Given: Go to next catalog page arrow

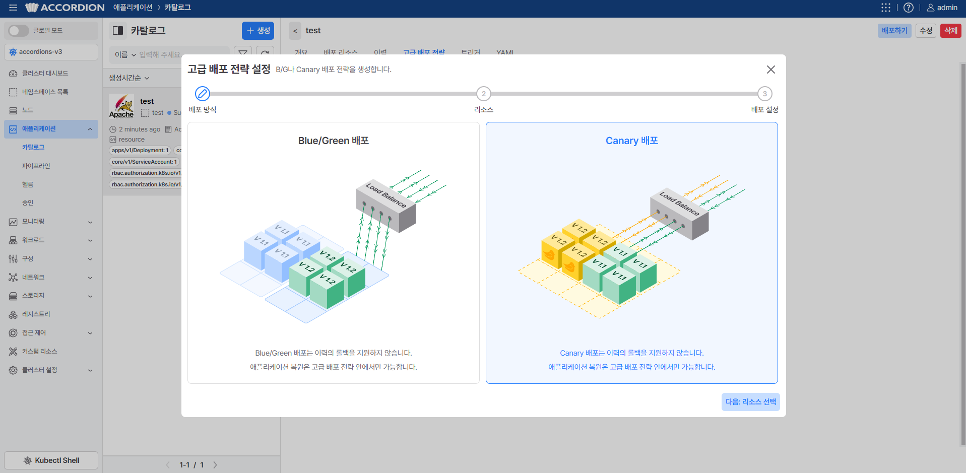Looking at the screenshot, I should 215,465.
